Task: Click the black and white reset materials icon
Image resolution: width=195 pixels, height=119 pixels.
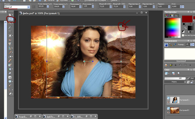Action: (x=183, y=32)
